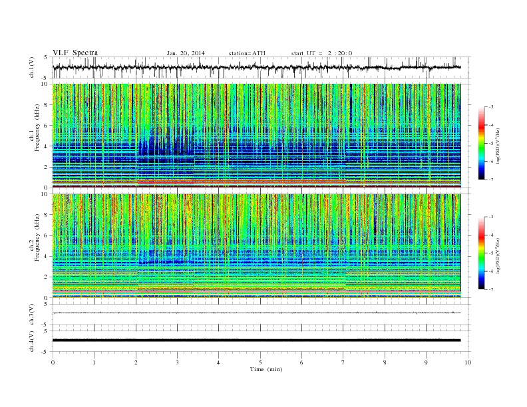
Task: Click the "-7" tick on ch.2 colorbar
Action: pyautogui.click(x=491, y=289)
